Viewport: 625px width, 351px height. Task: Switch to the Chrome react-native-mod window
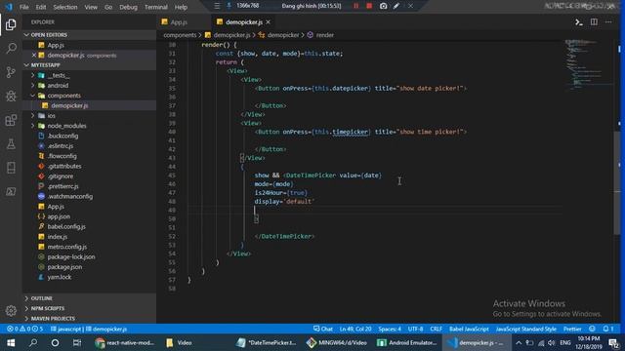pyautogui.click(x=125, y=342)
